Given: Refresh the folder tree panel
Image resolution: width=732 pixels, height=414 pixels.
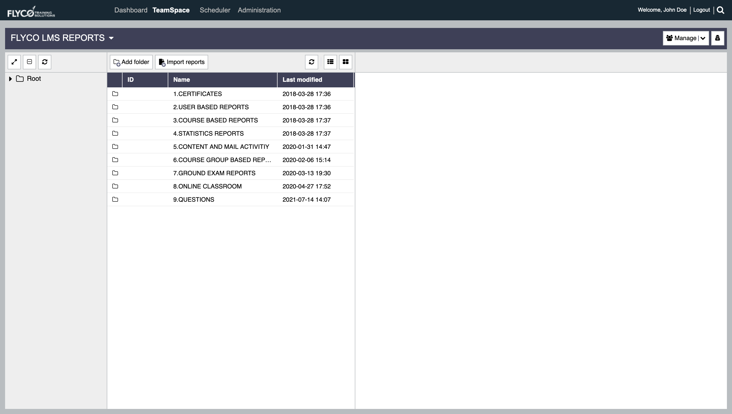Looking at the screenshot, I should coord(45,62).
